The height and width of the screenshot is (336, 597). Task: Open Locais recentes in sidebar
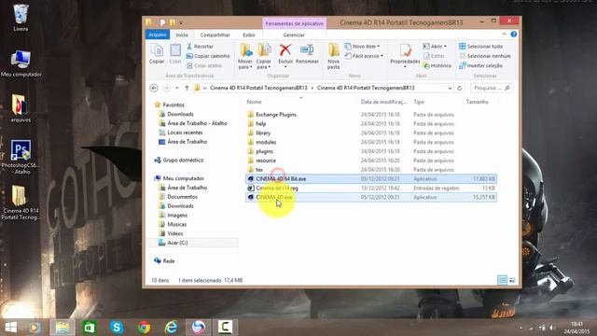(x=185, y=133)
